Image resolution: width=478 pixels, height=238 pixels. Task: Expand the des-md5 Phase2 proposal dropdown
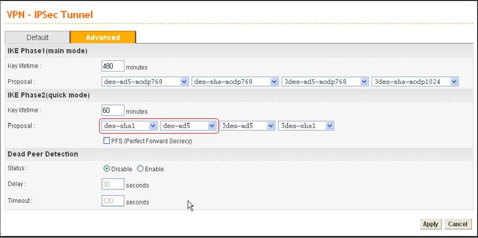tap(188, 126)
